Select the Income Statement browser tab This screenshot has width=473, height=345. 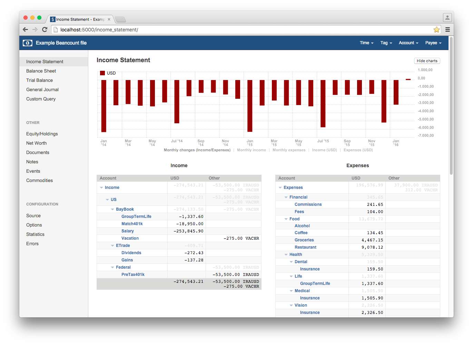79,19
